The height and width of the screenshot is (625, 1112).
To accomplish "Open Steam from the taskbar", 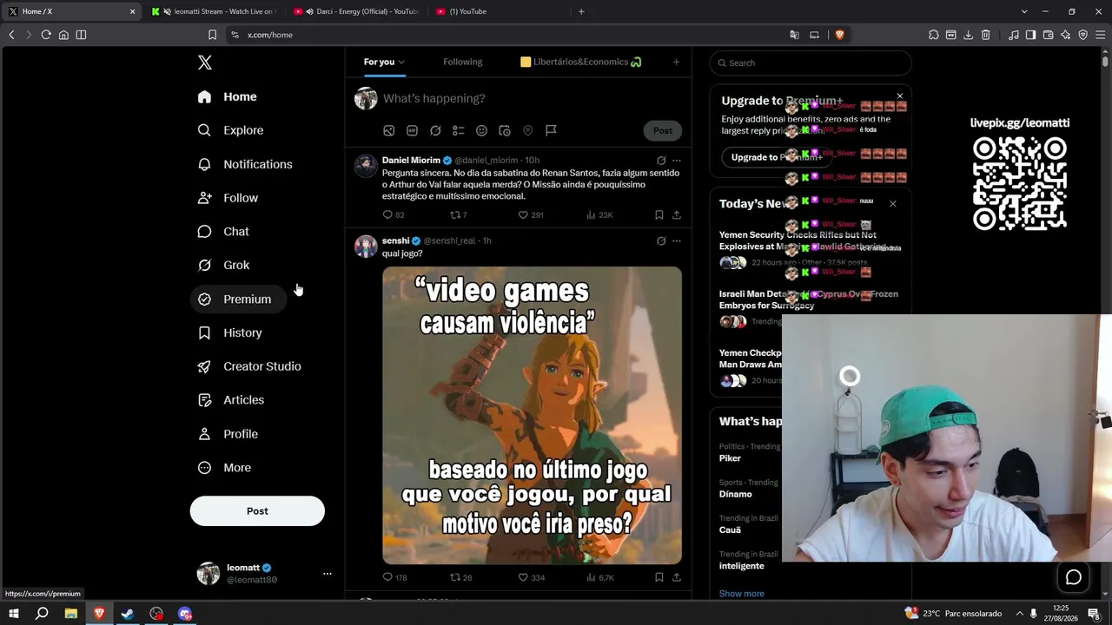I will pos(128,614).
